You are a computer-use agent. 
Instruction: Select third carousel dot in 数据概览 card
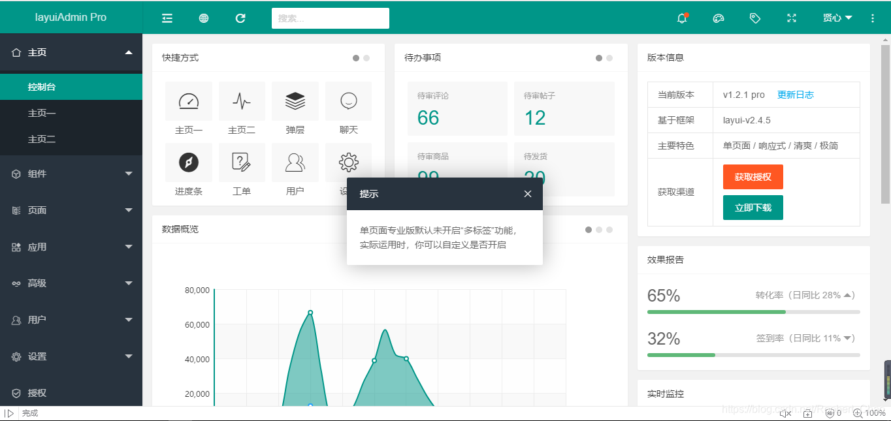coord(609,230)
